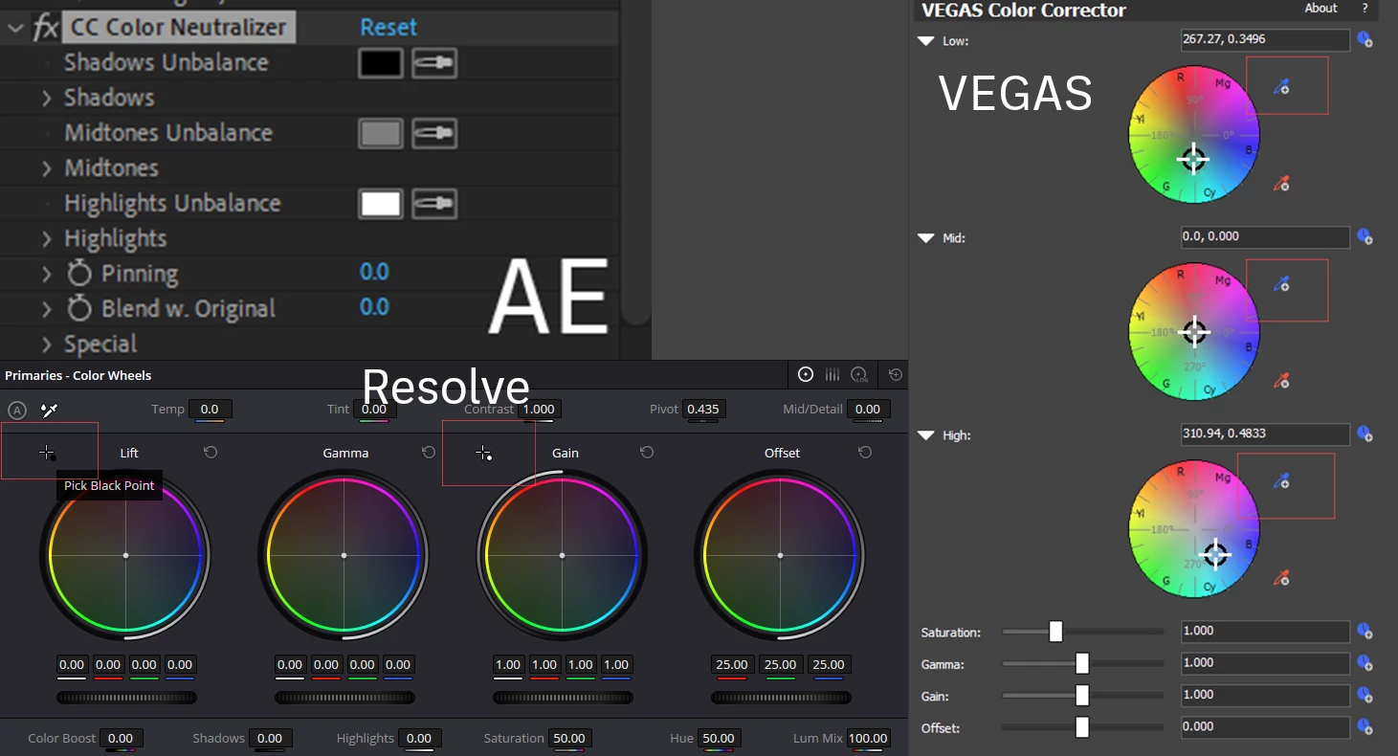1398x756 pixels.
Task: Expand the Midtones group in AE
Action: pyautogui.click(x=47, y=168)
